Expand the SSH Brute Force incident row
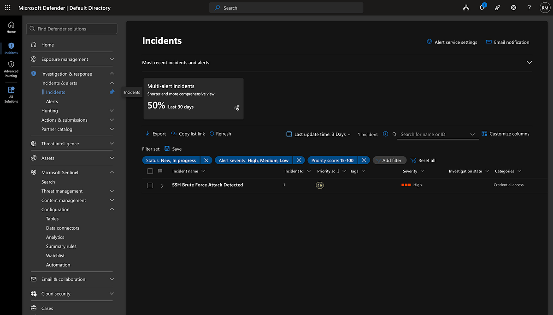This screenshot has height=315, width=553. tap(162, 185)
